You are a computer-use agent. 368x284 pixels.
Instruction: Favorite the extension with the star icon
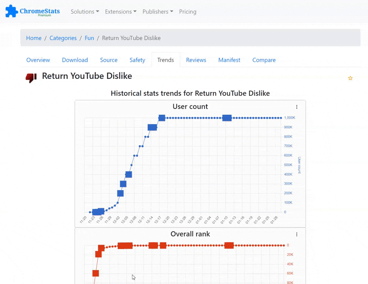[x=350, y=78]
